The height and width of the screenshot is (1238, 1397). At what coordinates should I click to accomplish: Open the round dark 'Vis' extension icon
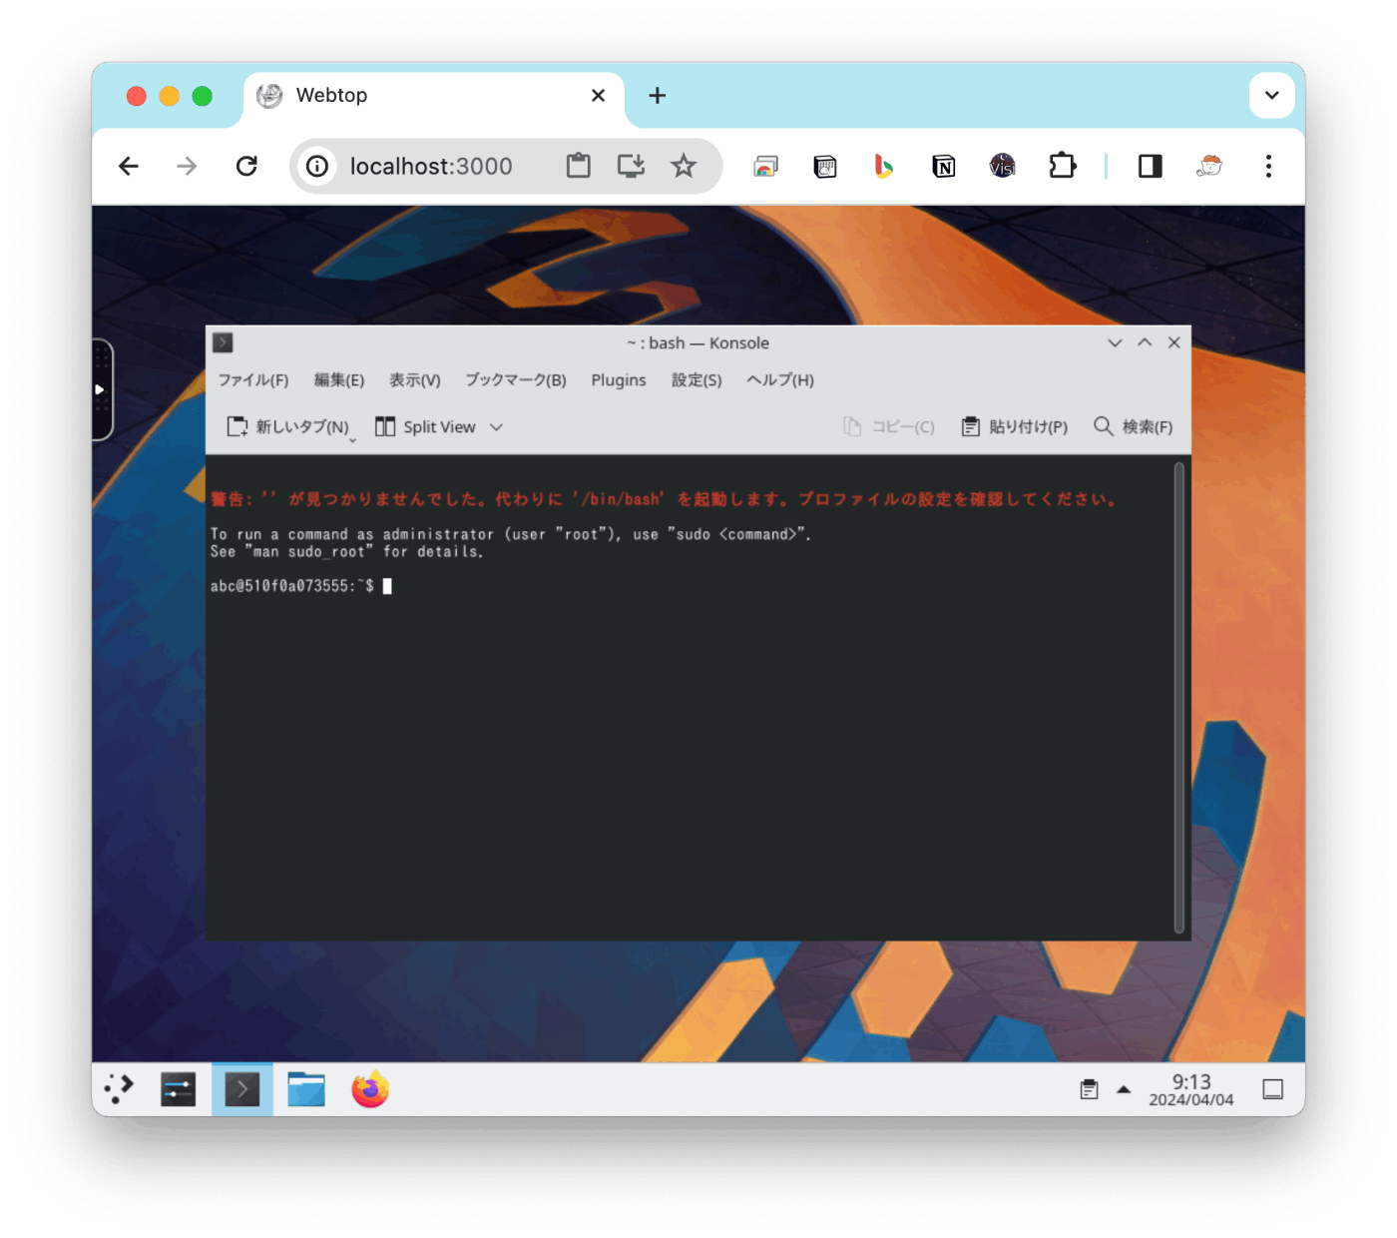1002,166
